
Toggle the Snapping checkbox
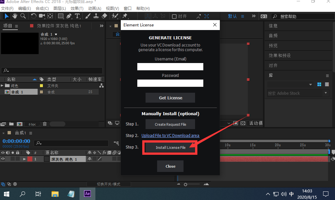[x=174, y=17]
